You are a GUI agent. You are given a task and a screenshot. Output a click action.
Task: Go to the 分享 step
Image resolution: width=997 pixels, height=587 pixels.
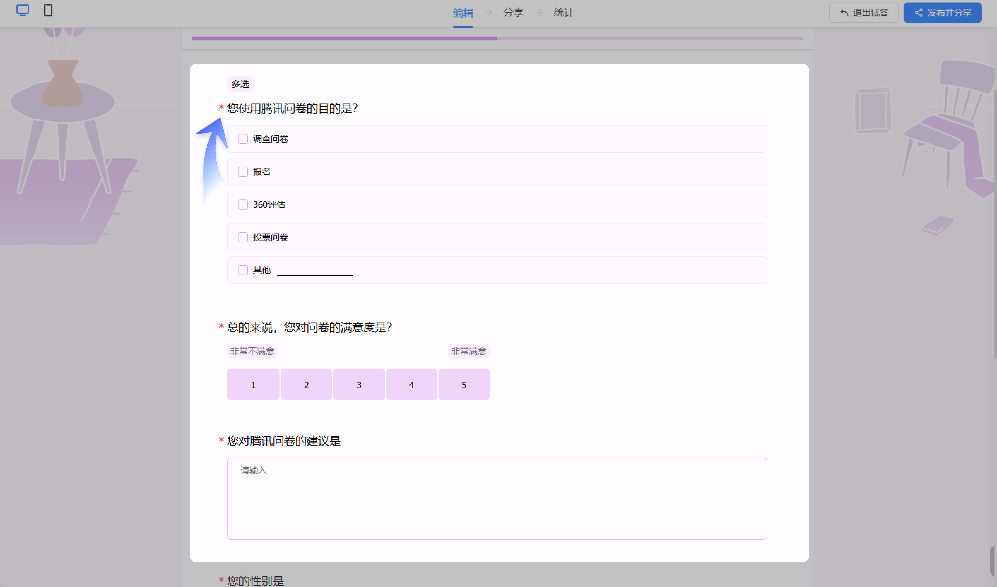pyautogui.click(x=513, y=13)
